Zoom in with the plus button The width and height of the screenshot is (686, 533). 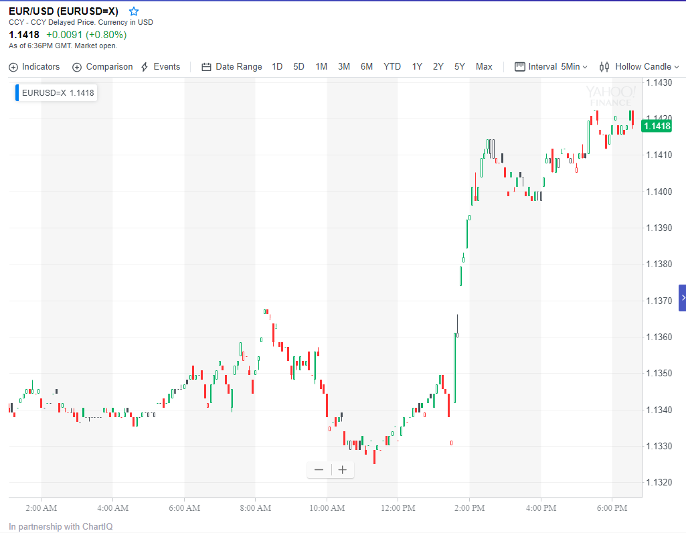[x=343, y=470]
